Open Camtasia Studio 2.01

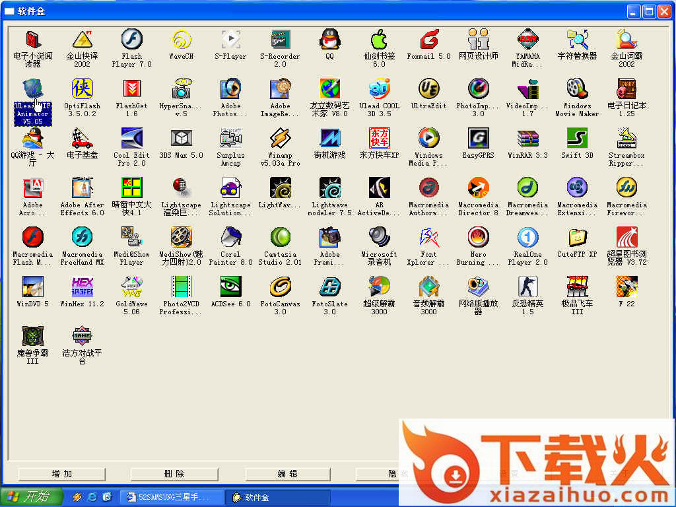click(x=280, y=238)
